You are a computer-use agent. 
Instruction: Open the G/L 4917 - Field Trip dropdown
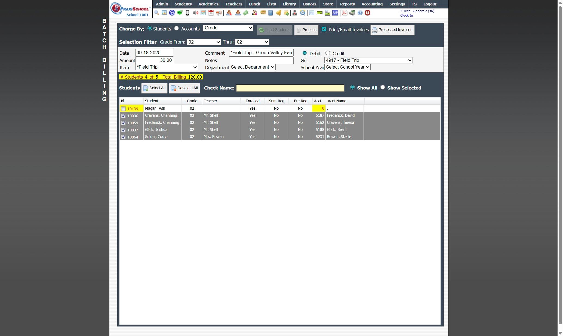[368, 60]
